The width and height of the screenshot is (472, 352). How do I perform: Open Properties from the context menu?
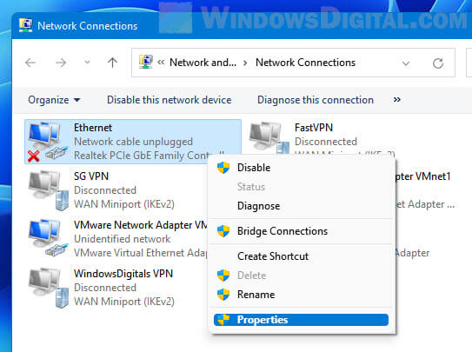[x=301, y=320]
